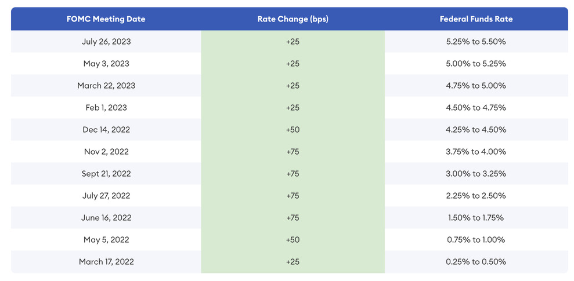Click the +50 rate change for Dec 14, 2022
This screenshot has height=281, width=574.
click(x=293, y=129)
